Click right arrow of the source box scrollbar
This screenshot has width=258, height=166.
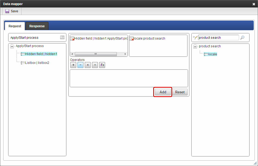pos(125,54)
